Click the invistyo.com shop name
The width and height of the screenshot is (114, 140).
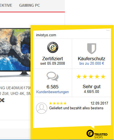pos(46,35)
